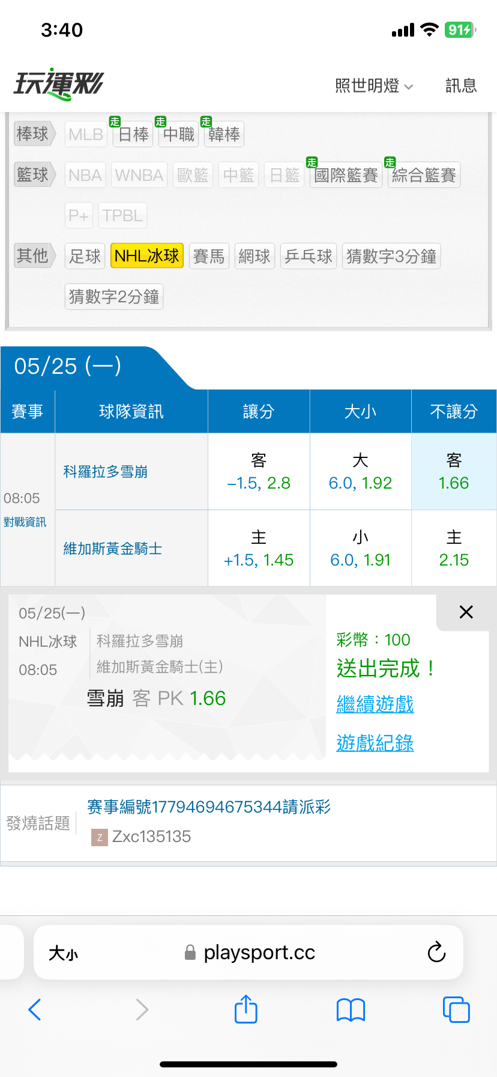Image resolution: width=497 pixels, height=1077 pixels.
Task: Open the 對戰資訊 matchup link
Action: pyautogui.click(x=25, y=522)
